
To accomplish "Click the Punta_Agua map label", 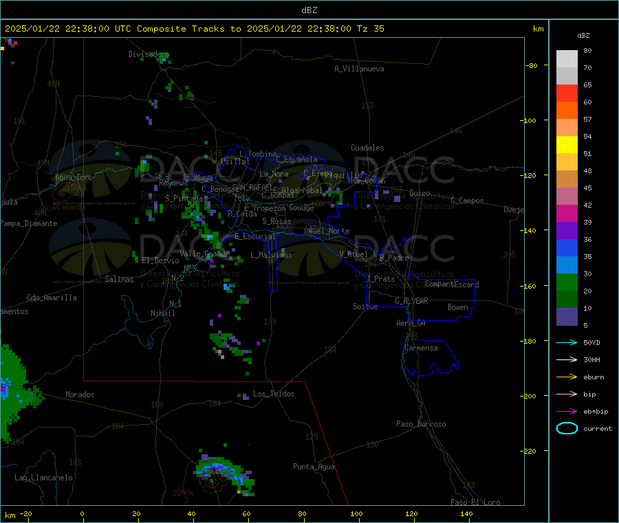I will point(314,467).
